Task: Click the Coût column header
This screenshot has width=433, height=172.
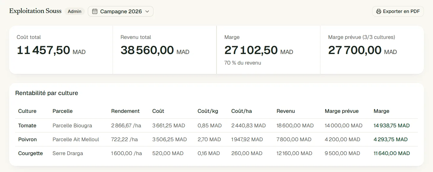Action: pos(158,111)
